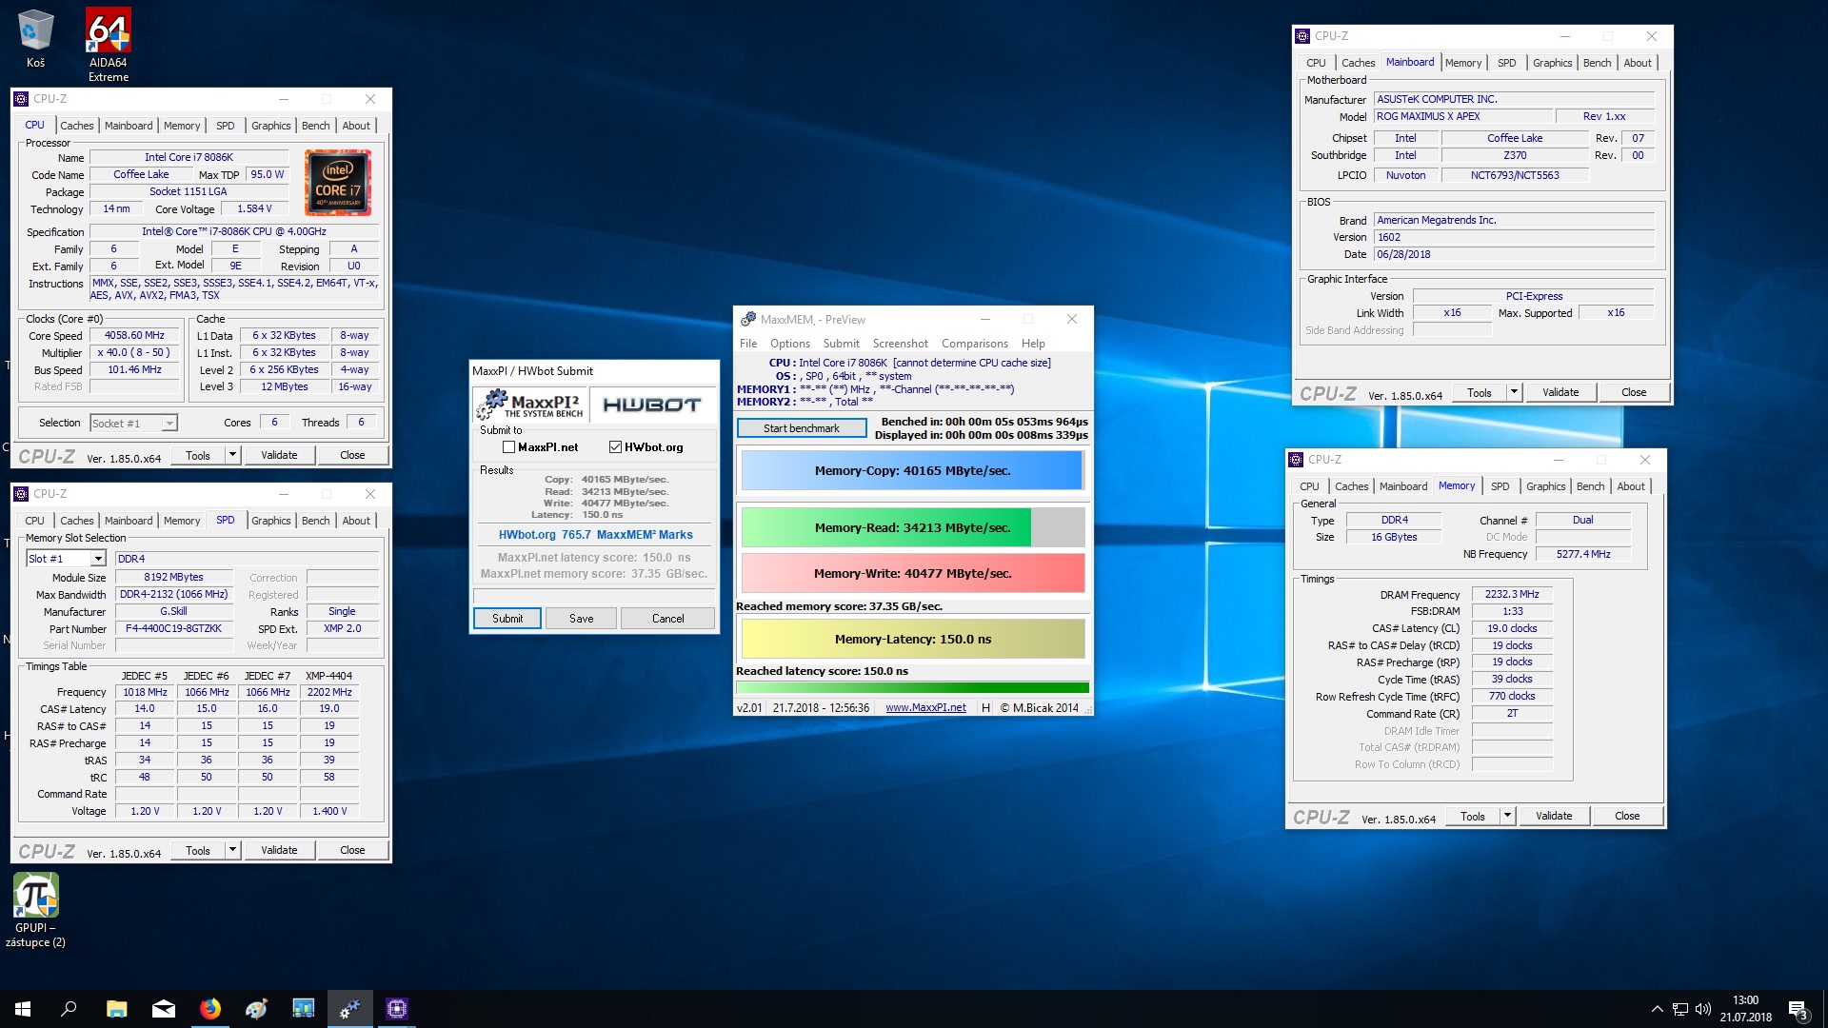The image size is (1828, 1028).
Task: Click the CPU-Z Mainboard window title icon
Action: point(1302,36)
